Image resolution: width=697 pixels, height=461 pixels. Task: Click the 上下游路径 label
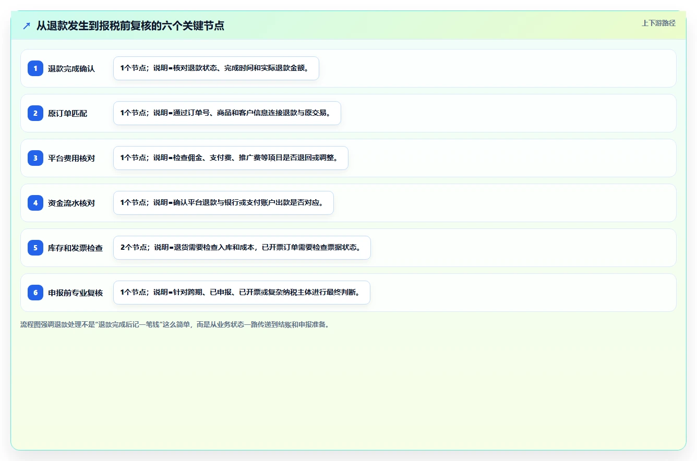click(x=658, y=23)
